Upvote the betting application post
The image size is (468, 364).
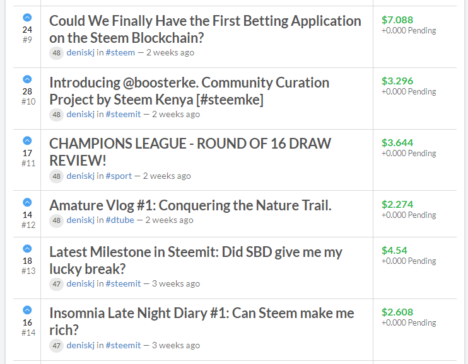click(x=27, y=18)
